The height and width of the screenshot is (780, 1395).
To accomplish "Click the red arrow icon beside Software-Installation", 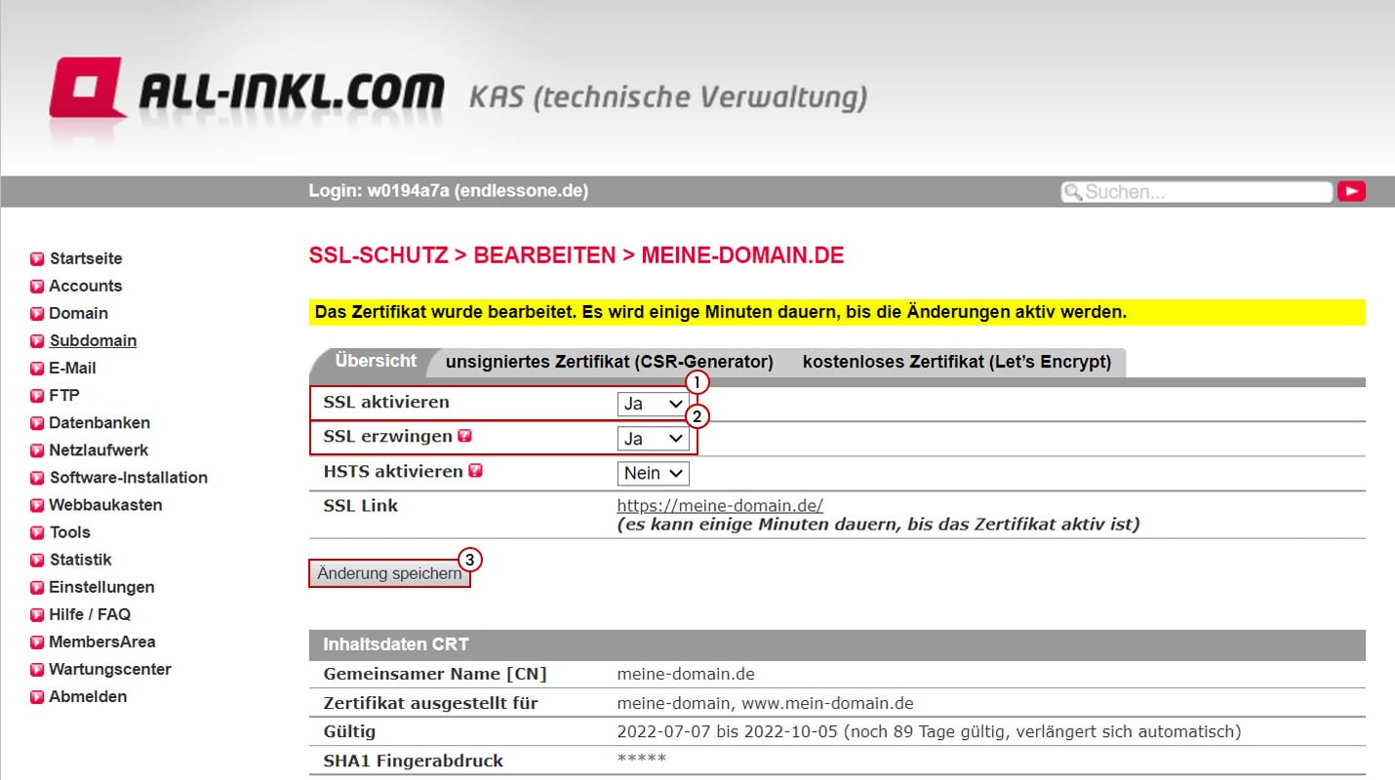I will tap(38, 478).
